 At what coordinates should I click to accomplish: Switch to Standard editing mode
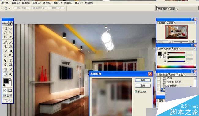point(5,90)
